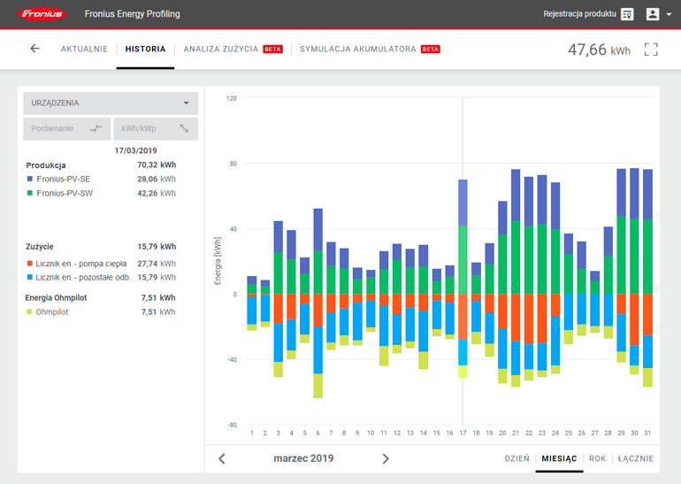This screenshot has height=484, width=681.
Task: Open ANALIZA ZUŻYCIA tab
Action: [220, 49]
